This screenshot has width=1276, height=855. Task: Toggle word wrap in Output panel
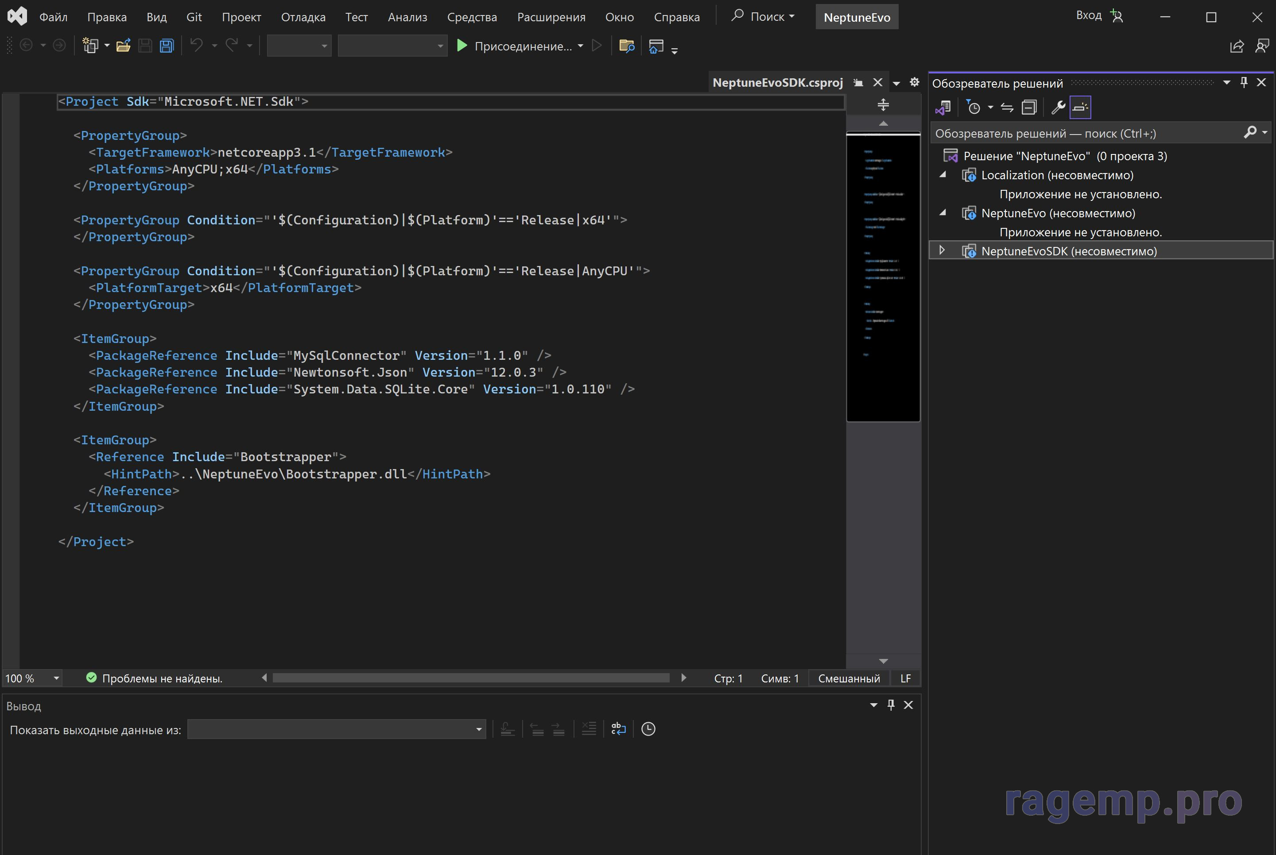[618, 729]
